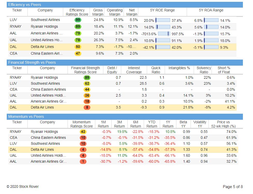Select the Efficiency vs Peers section header

125,5
